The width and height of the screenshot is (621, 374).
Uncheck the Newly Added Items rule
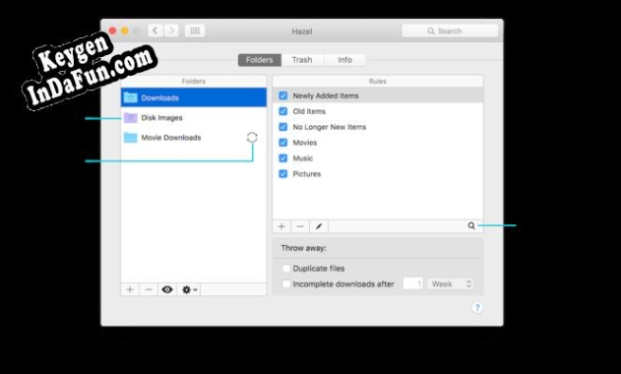coord(282,95)
